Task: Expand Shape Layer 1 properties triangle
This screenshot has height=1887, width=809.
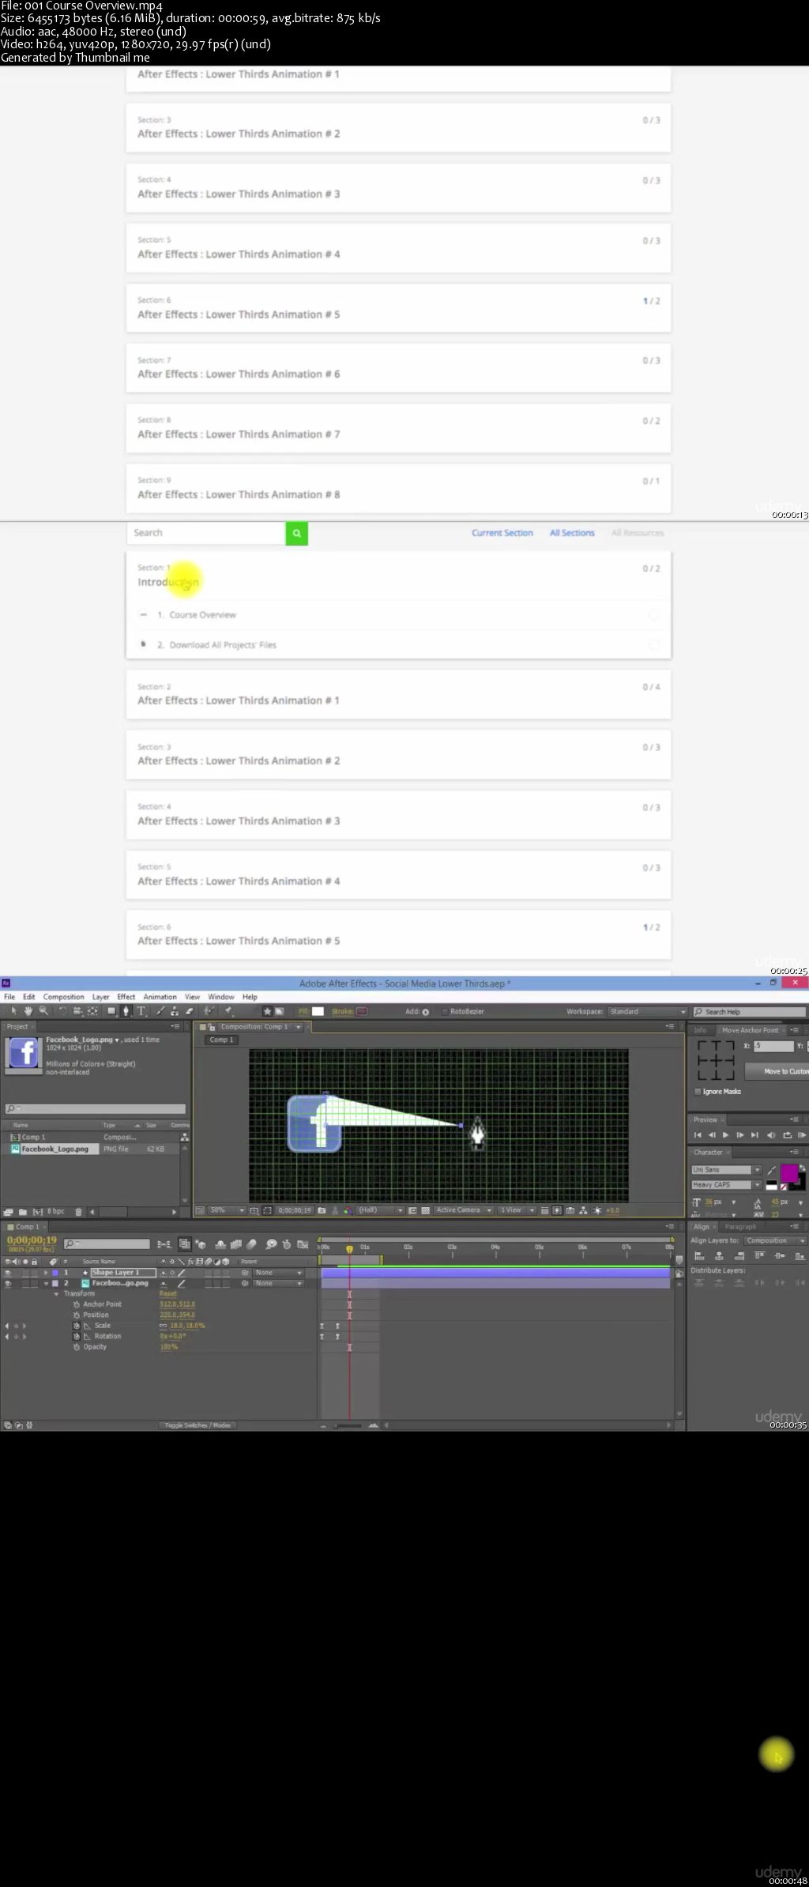Action: 46,1273
